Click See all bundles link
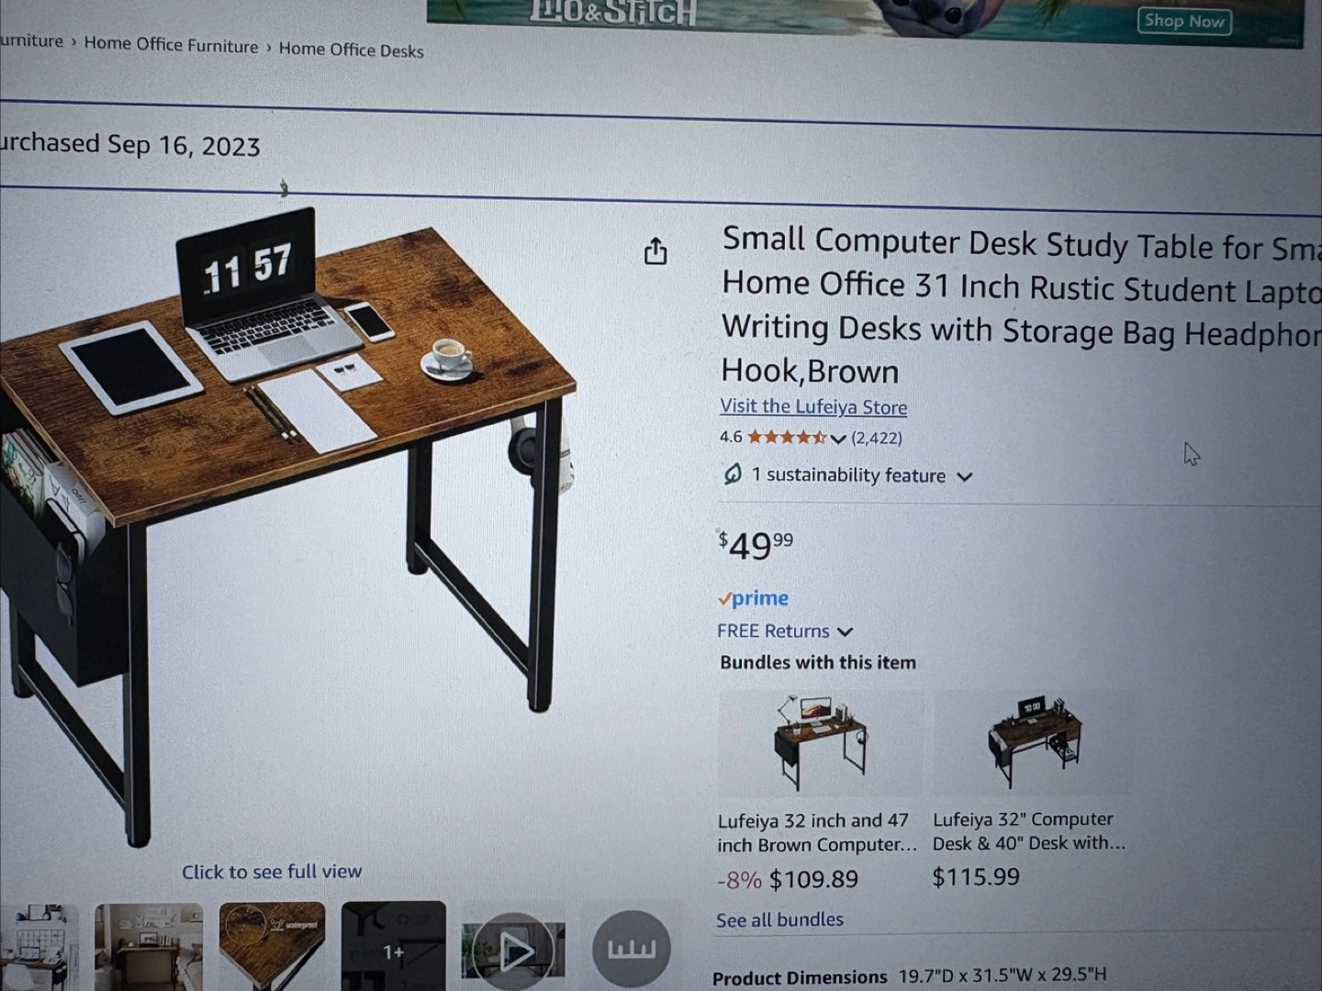The height and width of the screenshot is (991, 1322). [779, 919]
